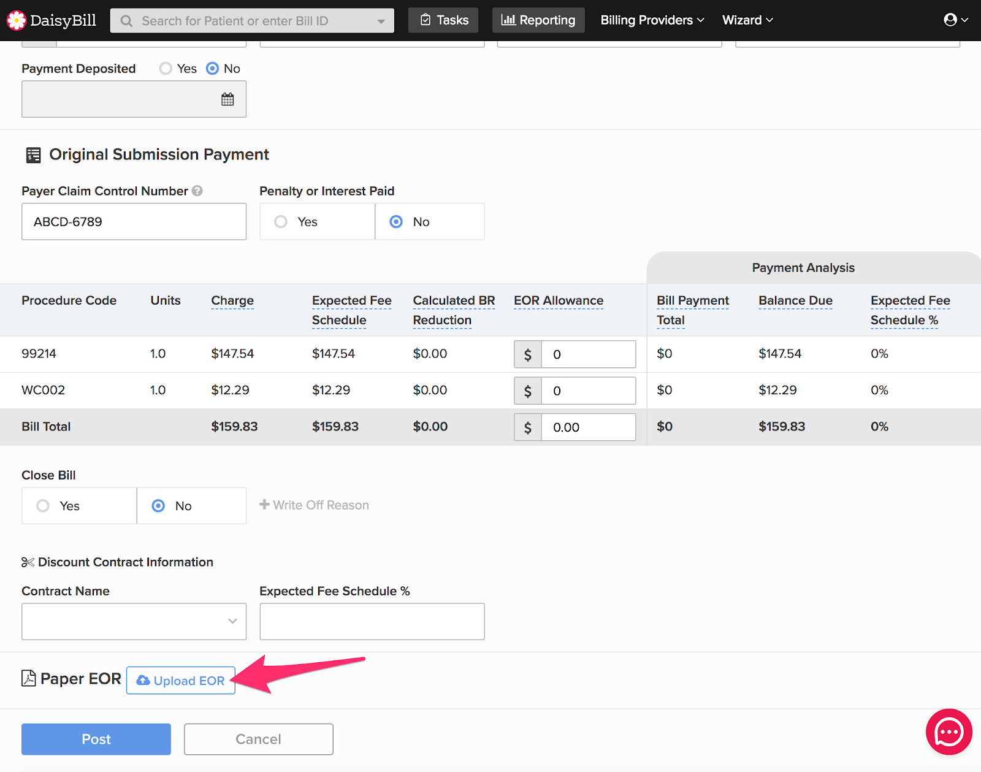Image resolution: width=981 pixels, height=772 pixels.
Task: Click the EOR Allowance field for 99214
Action: pos(587,354)
